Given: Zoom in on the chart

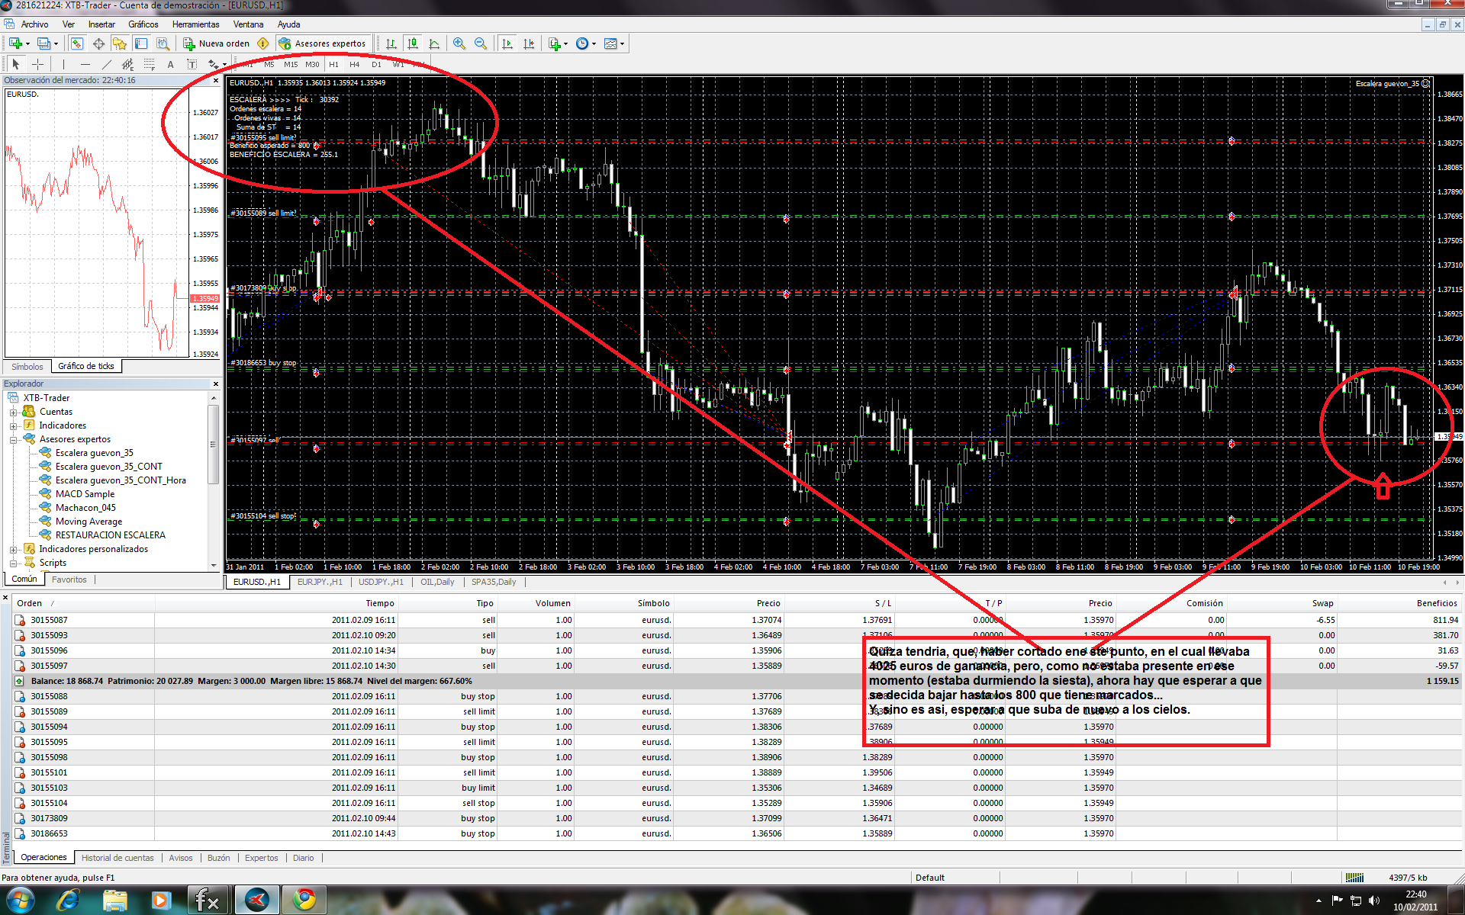Looking at the screenshot, I should 459,43.
